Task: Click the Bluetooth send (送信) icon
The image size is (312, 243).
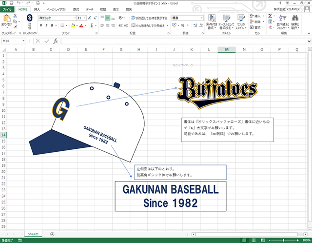Action: click(30, 21)
